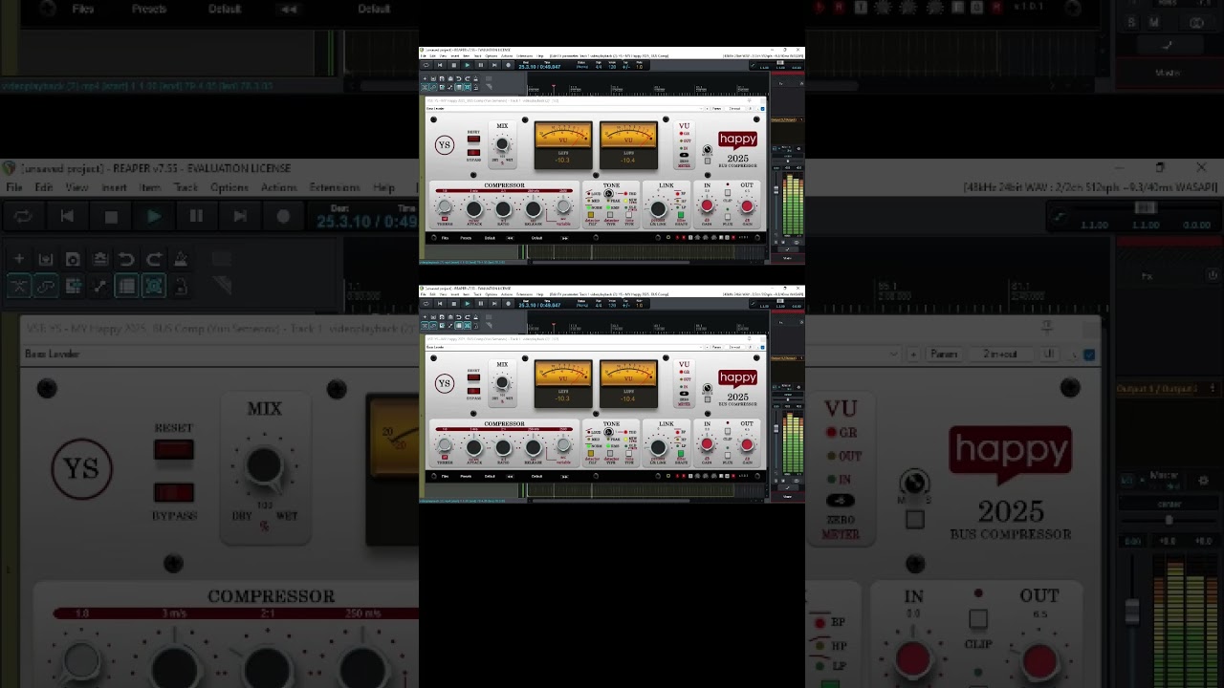Viewport: 1224px width, 688px height.
Task: Click red IN GAIN knob in upper plugin copy
Action: click(707, 205)
